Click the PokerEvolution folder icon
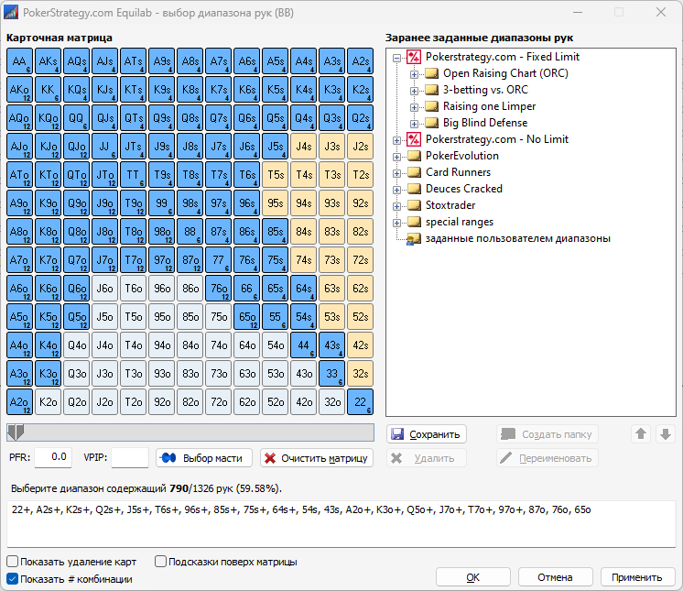This screenshot has width=683, height=591. (414, 156)
